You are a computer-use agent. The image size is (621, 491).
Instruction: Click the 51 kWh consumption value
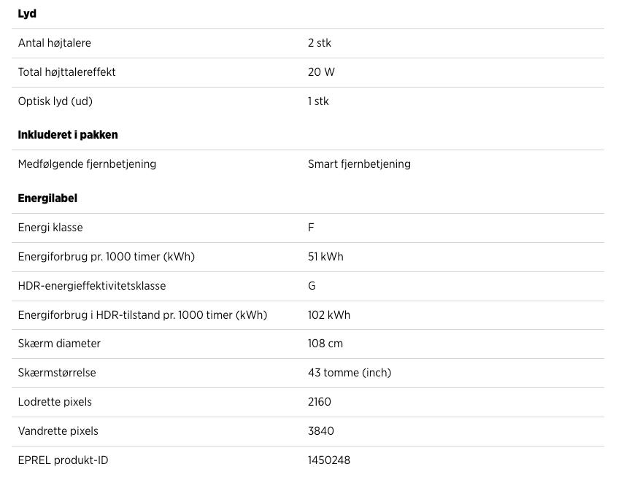point(325,257)
